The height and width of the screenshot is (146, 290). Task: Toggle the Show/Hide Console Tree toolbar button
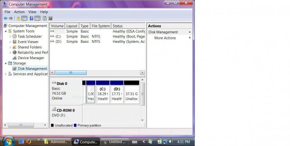coord(24,18)
